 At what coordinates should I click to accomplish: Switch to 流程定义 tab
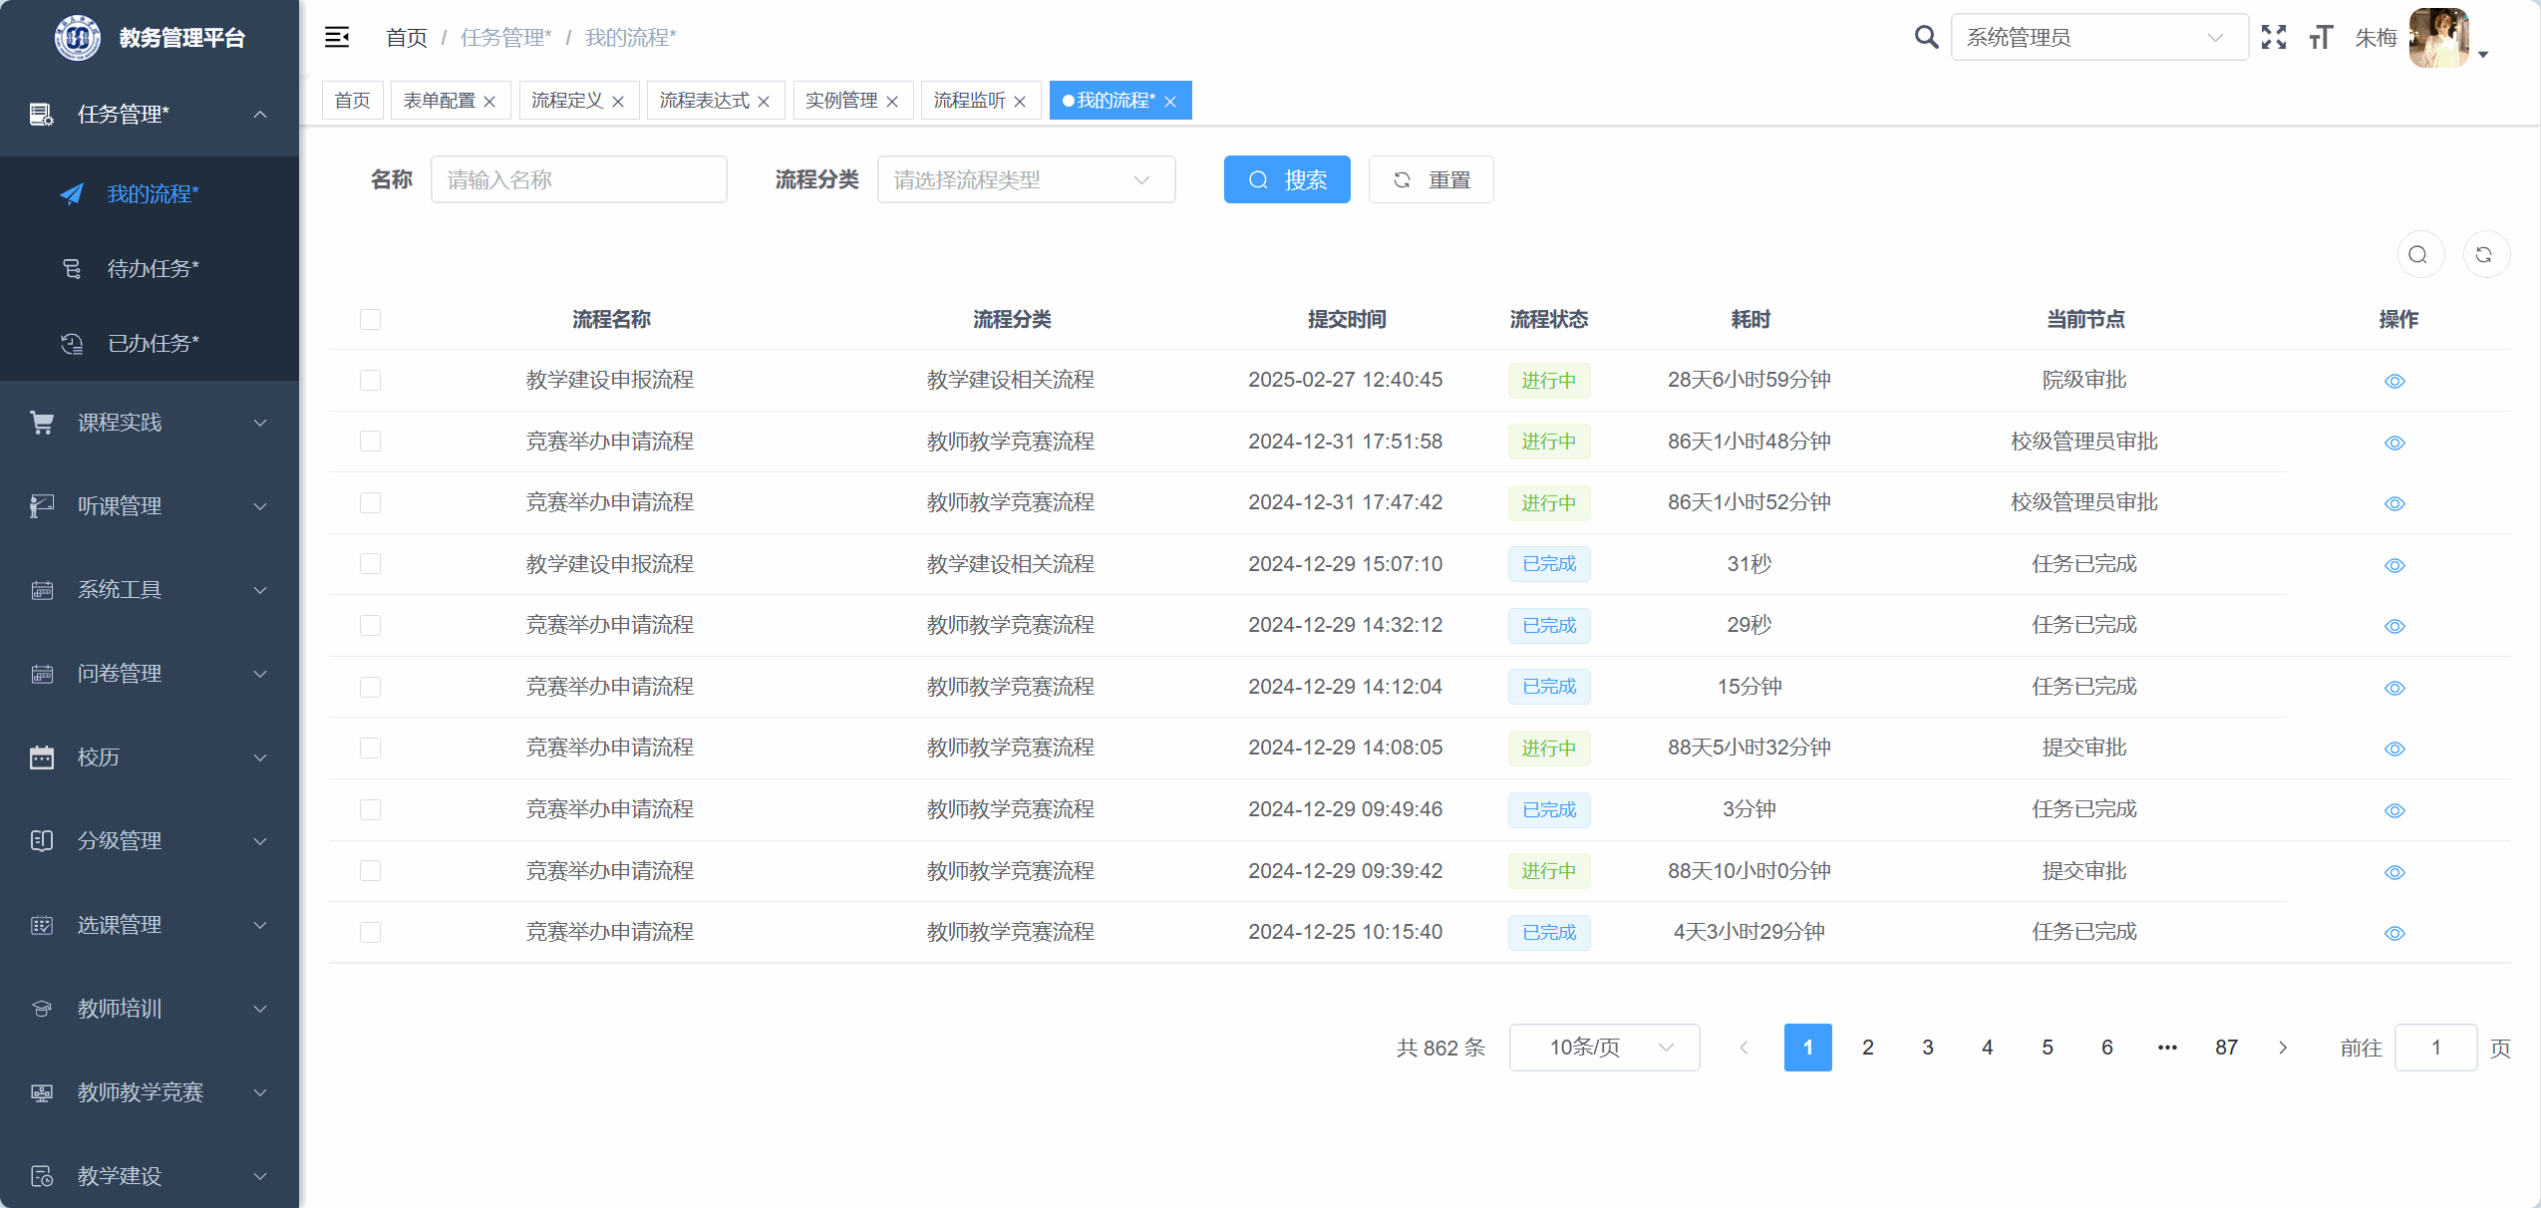click(x=566, y=101)
